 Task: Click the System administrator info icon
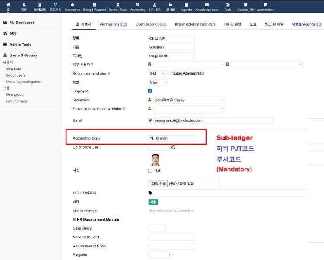pyautogui.click(x=109, y=74)
